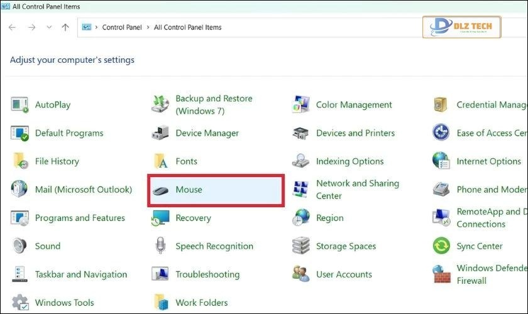Open the Device Manager link
The height and width of the screenshot is (314, 528).
tap(207, 133)
